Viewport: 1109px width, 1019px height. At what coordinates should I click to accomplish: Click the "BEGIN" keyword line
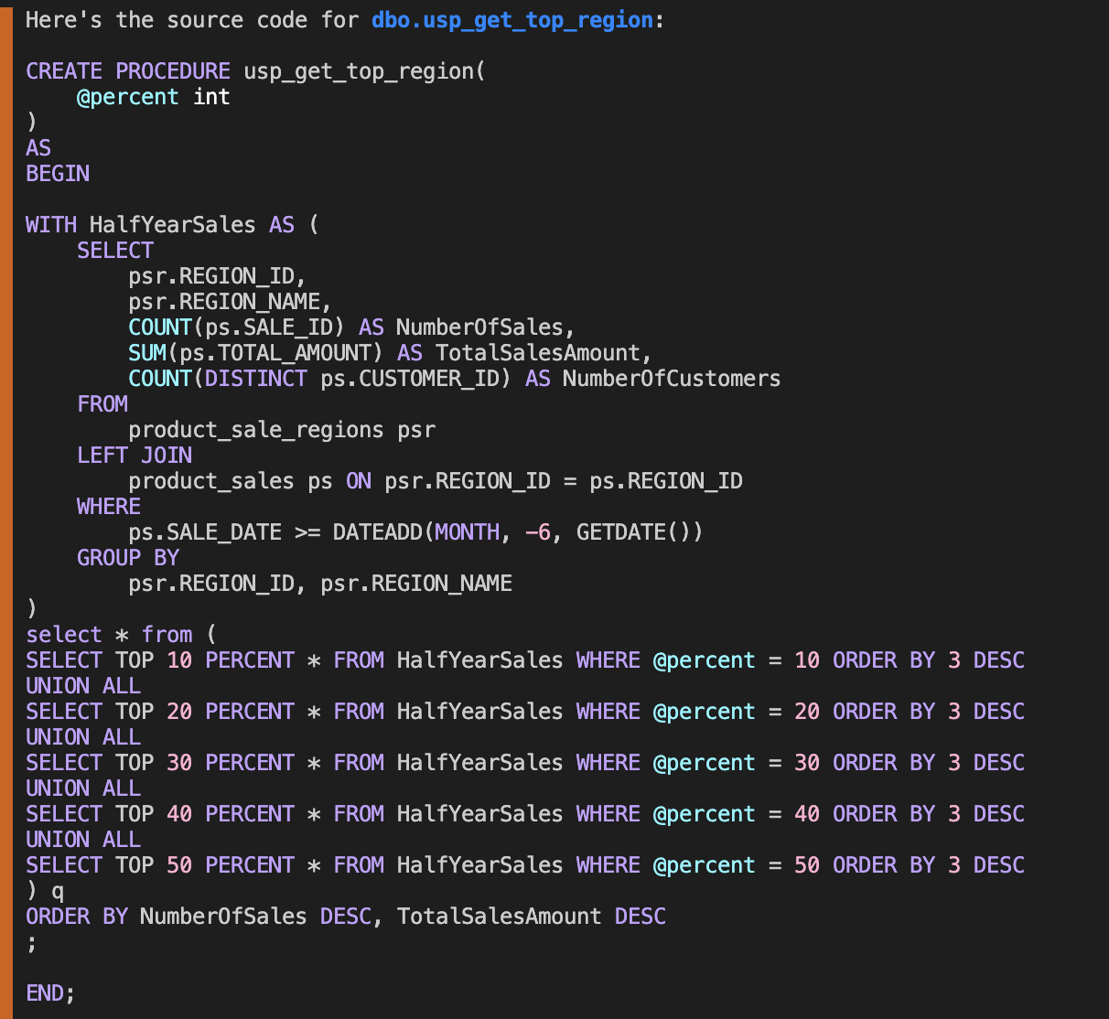coord(58,174)
